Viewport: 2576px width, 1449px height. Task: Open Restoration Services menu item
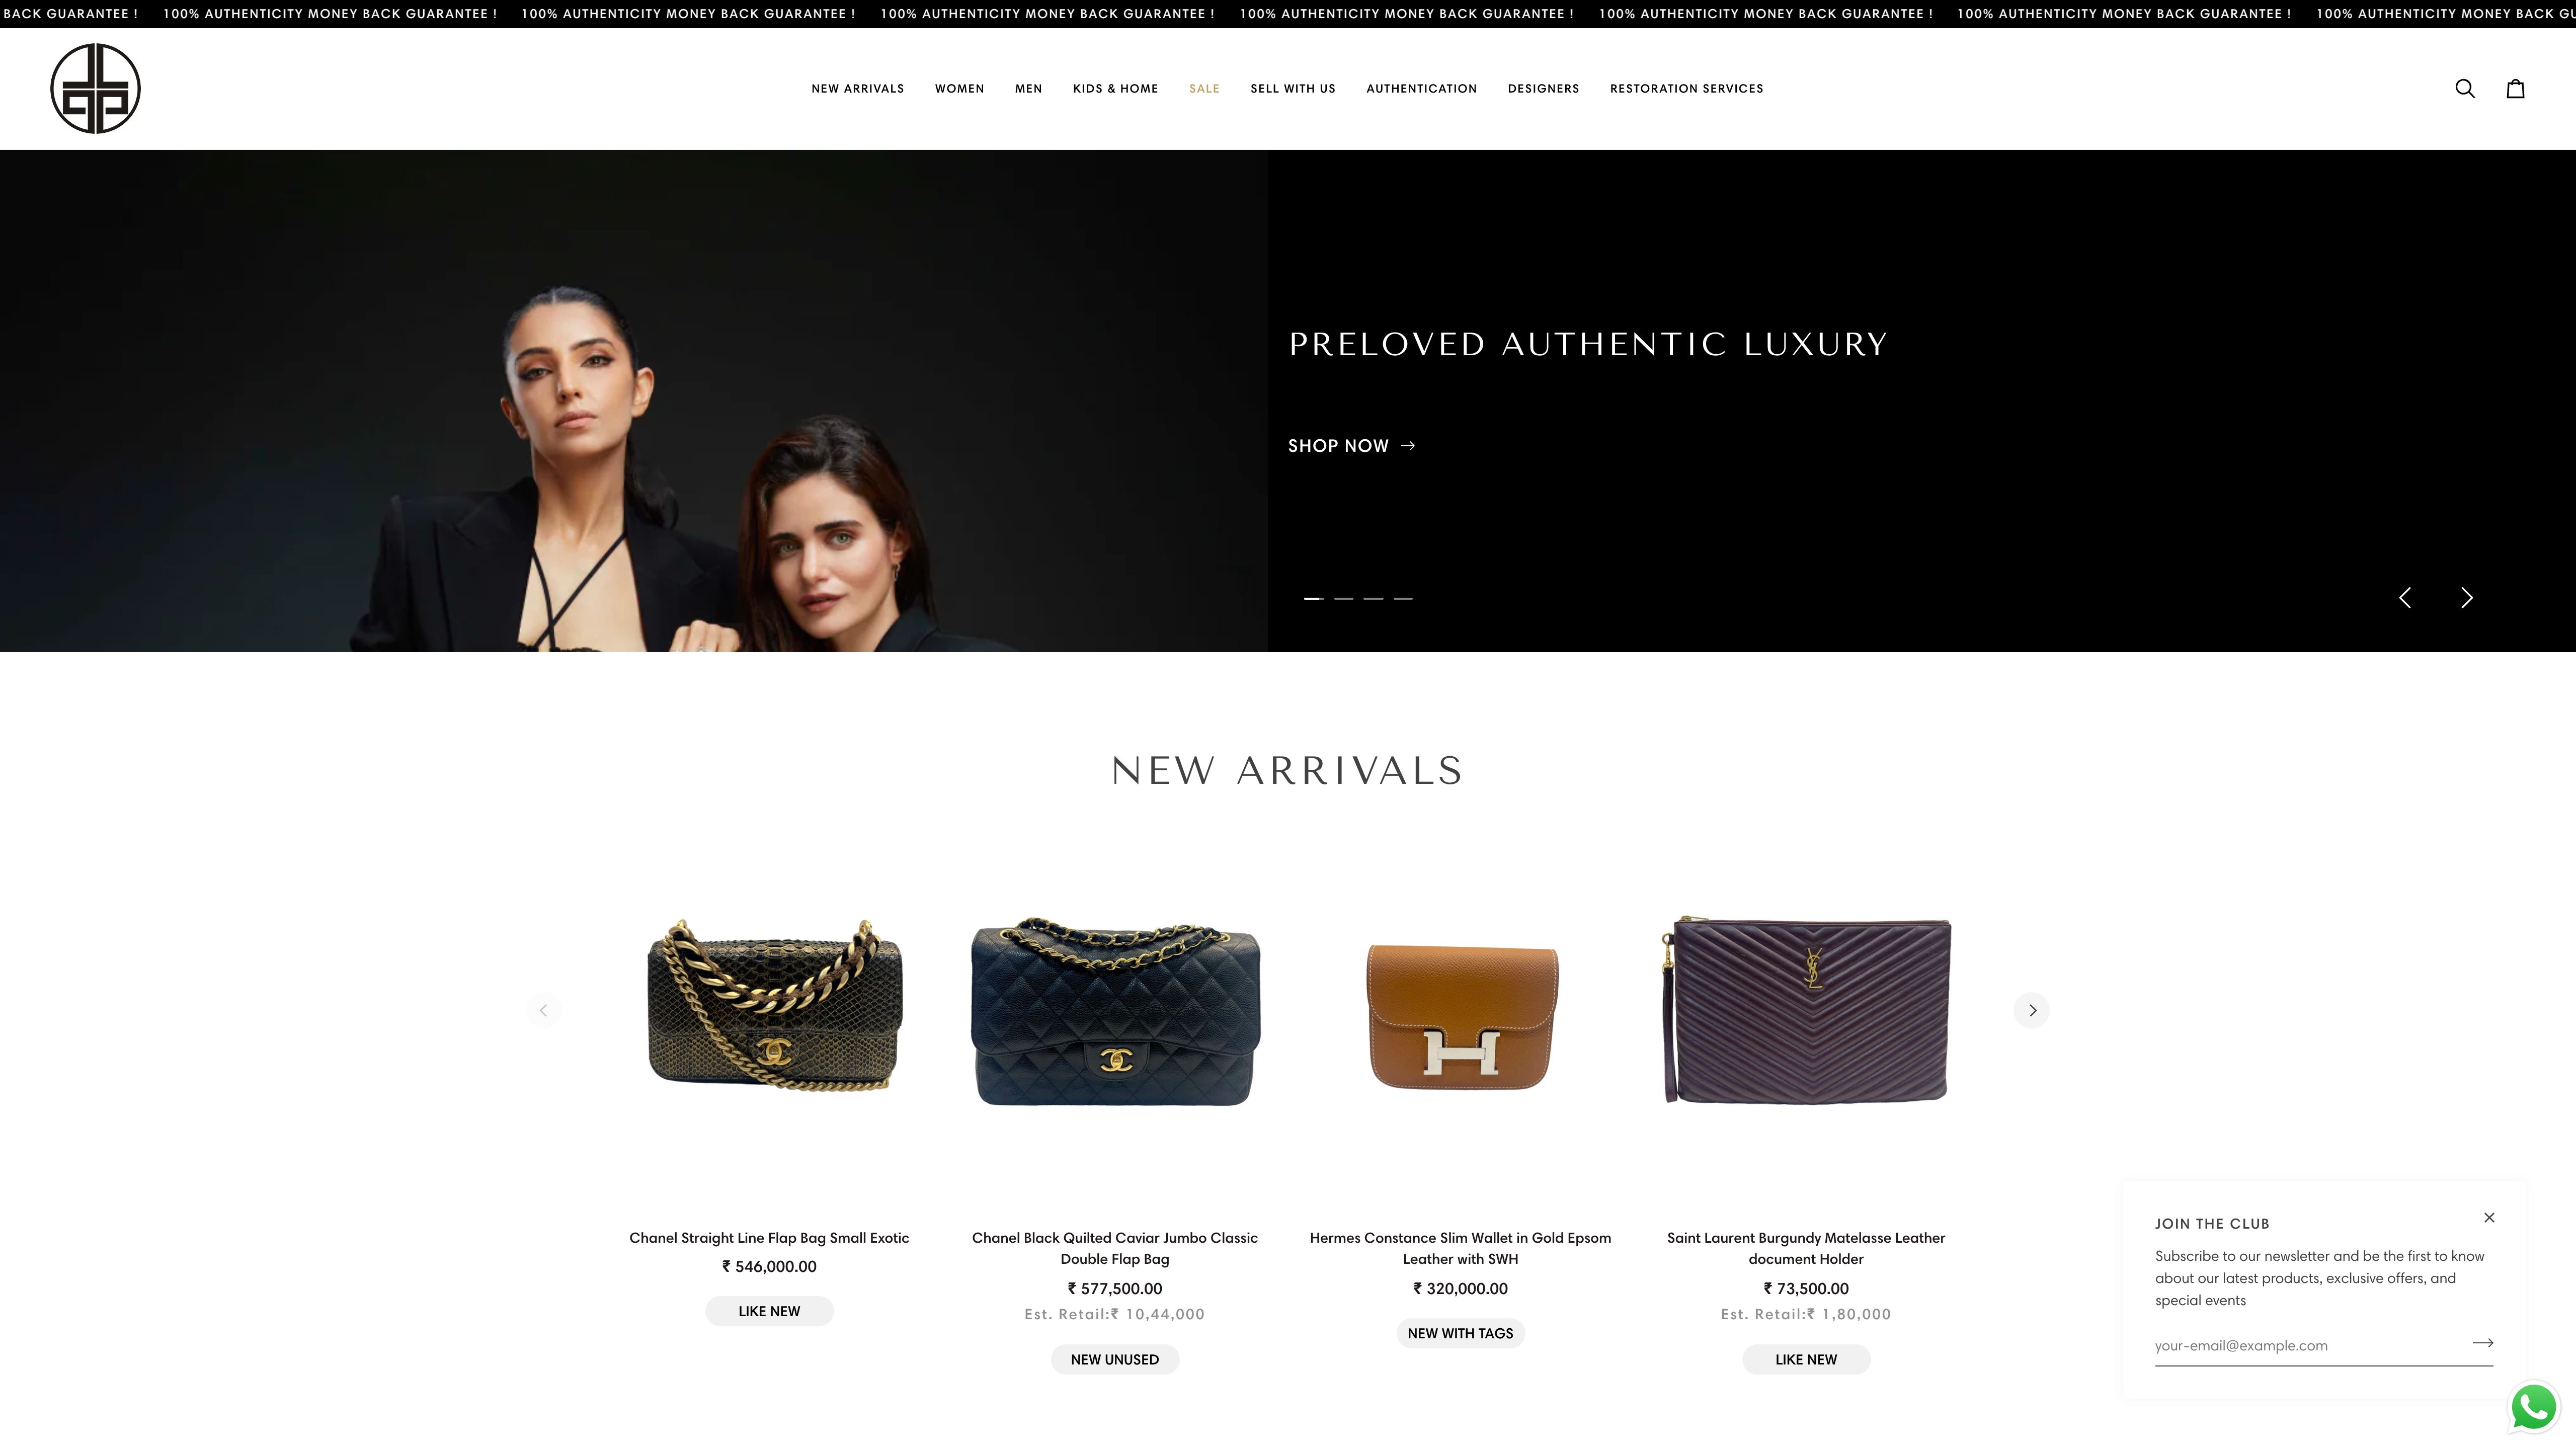1686,89
